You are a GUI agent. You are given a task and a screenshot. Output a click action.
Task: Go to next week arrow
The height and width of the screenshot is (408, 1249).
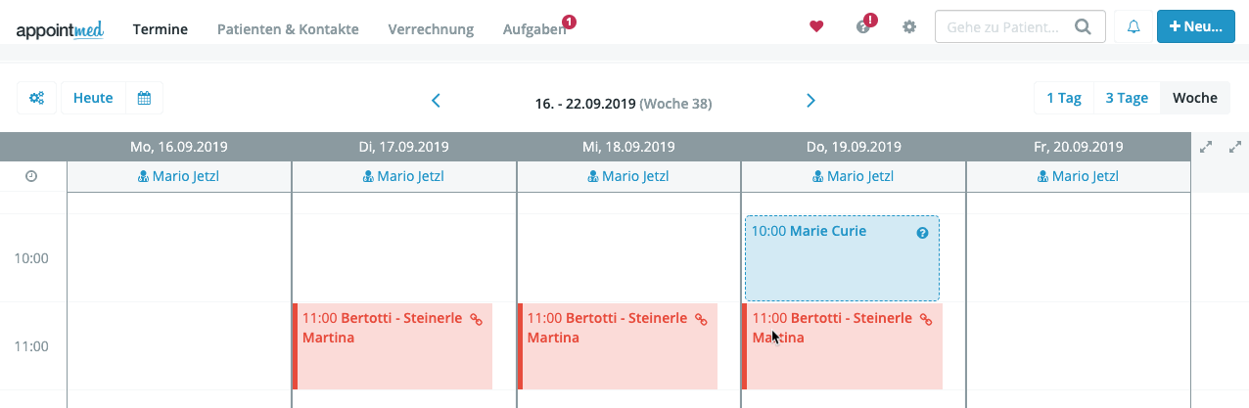[810, 101]
